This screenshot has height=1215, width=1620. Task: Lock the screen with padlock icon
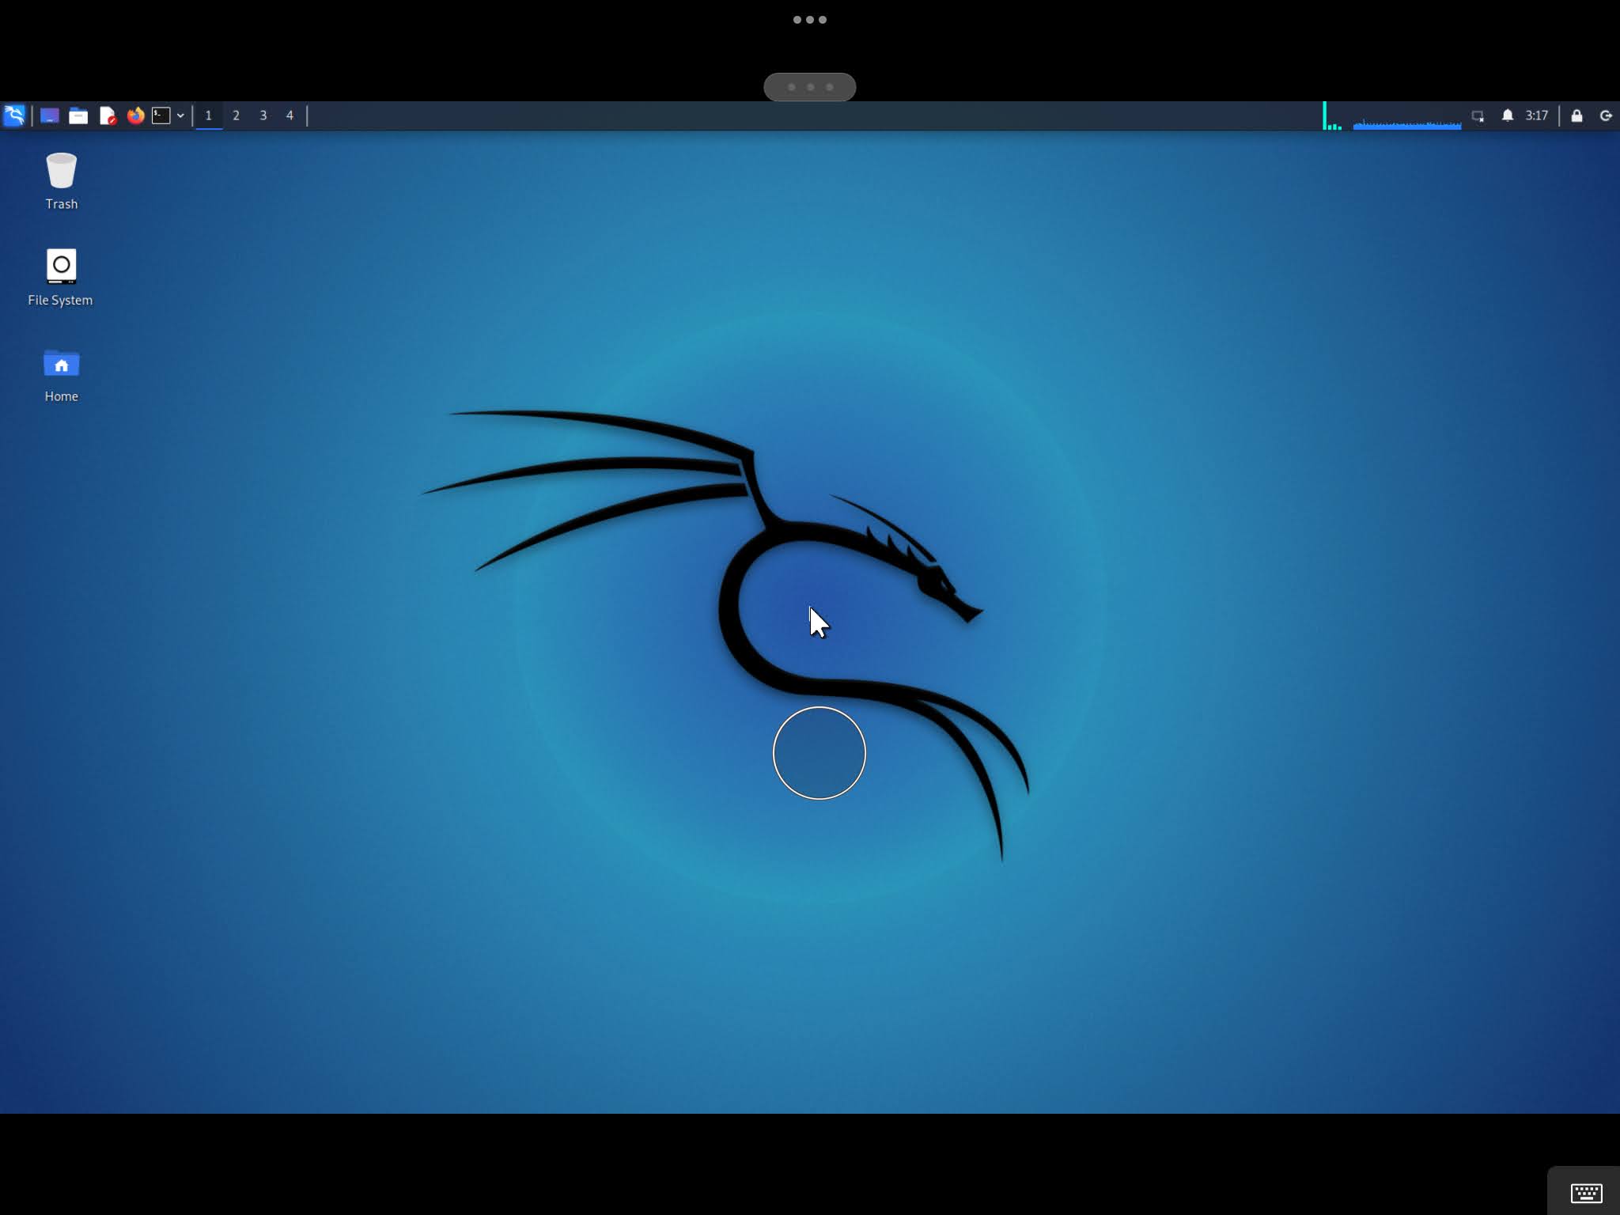[x=1576, y=115]
